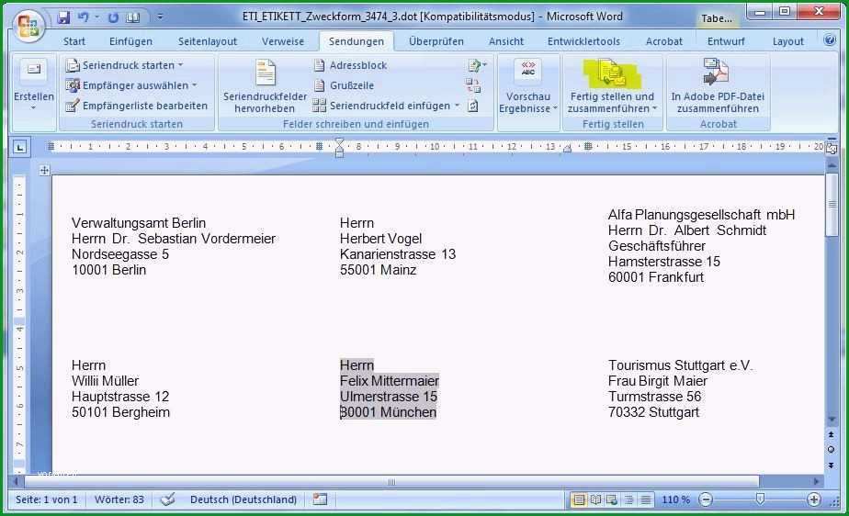This screenshot has width=849, height=516.
Task: Click In Adobe PDF-Datei zusammenführen
Action: (x=718, y=86)
